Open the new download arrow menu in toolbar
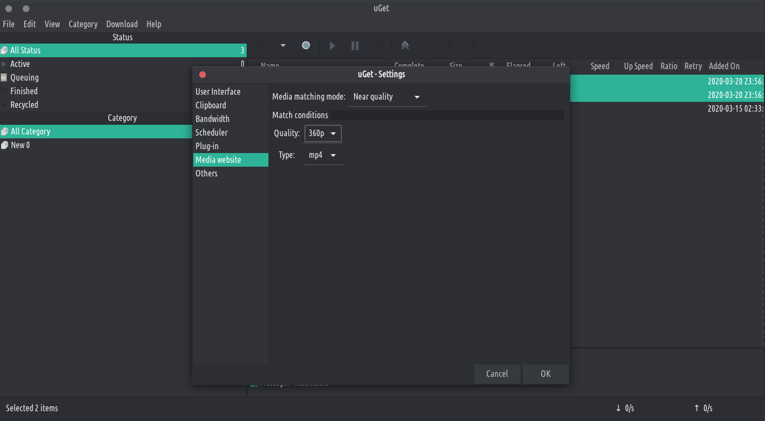Viewport: 765px width, 421px height. 283,46
